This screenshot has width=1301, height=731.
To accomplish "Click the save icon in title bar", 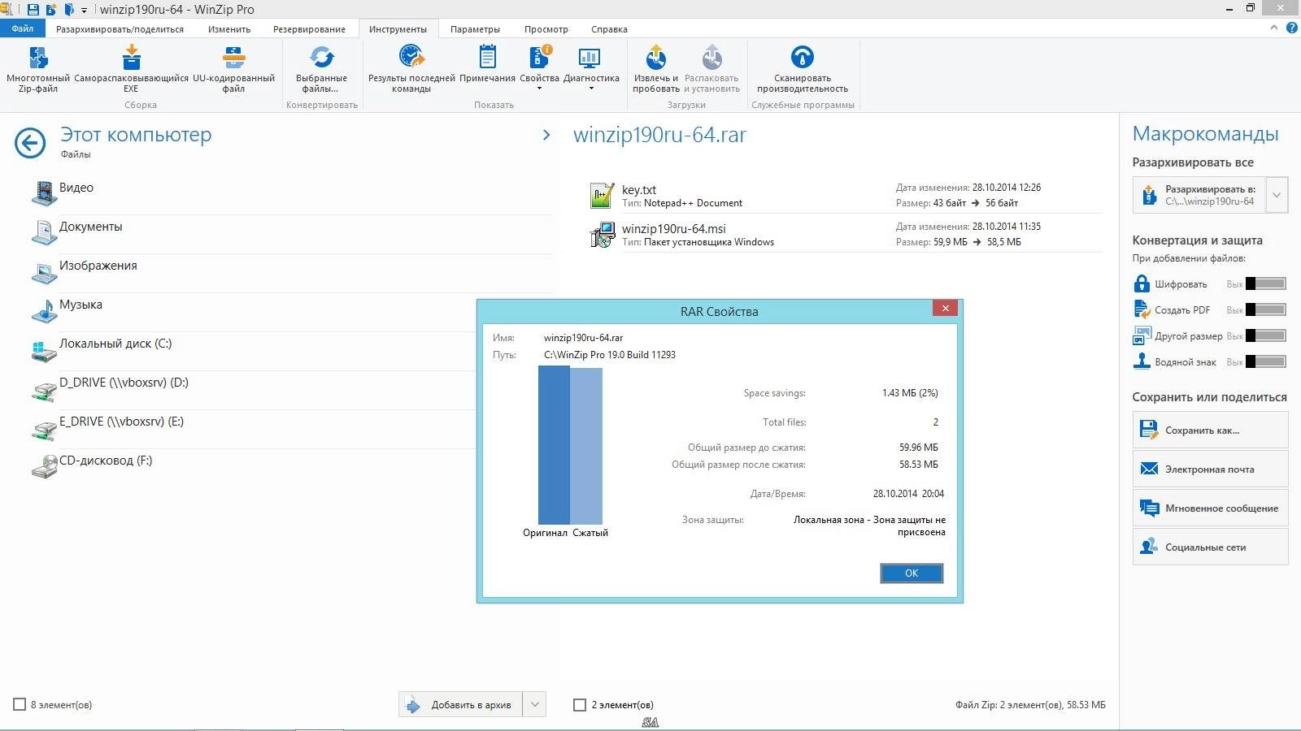I will pos(33,10).
